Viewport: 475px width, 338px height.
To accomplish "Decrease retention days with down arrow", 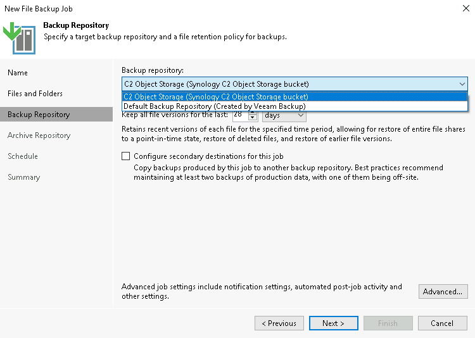I will [253, 118].
